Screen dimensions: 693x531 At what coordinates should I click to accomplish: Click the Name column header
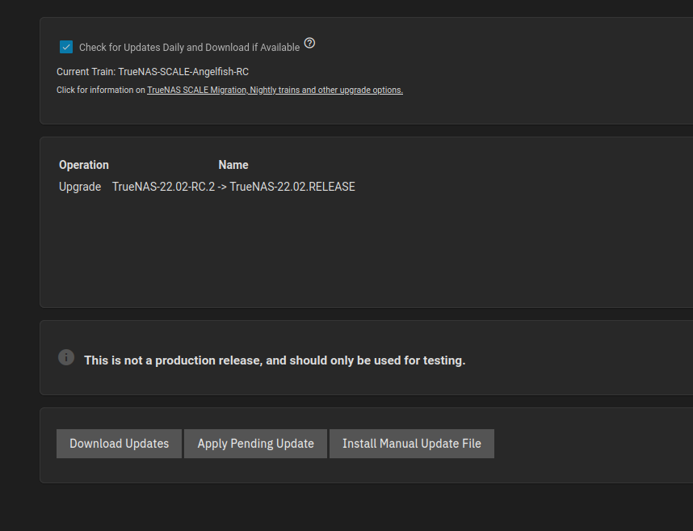233,165
